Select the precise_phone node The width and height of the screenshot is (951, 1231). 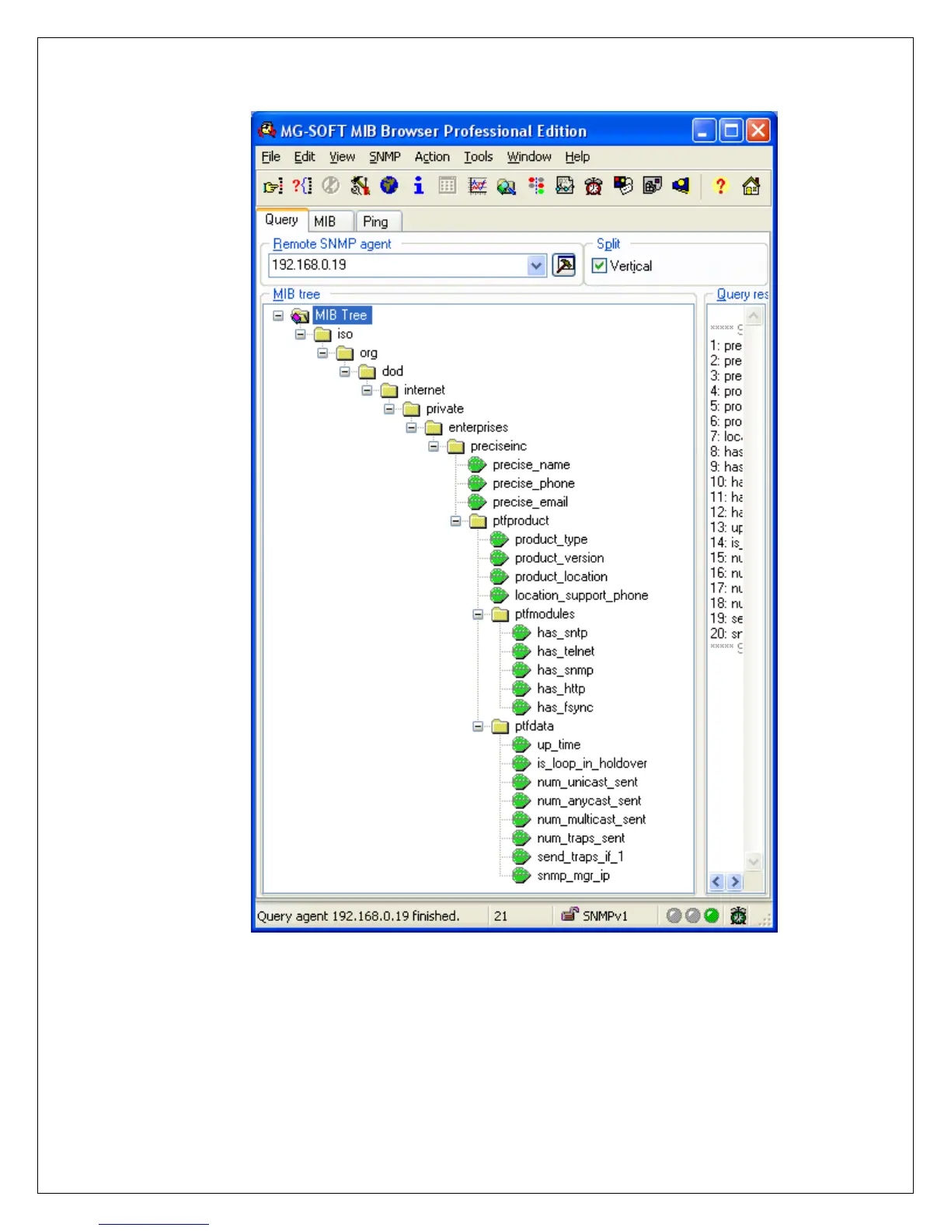pyautogui.click(x=534, y=483)
